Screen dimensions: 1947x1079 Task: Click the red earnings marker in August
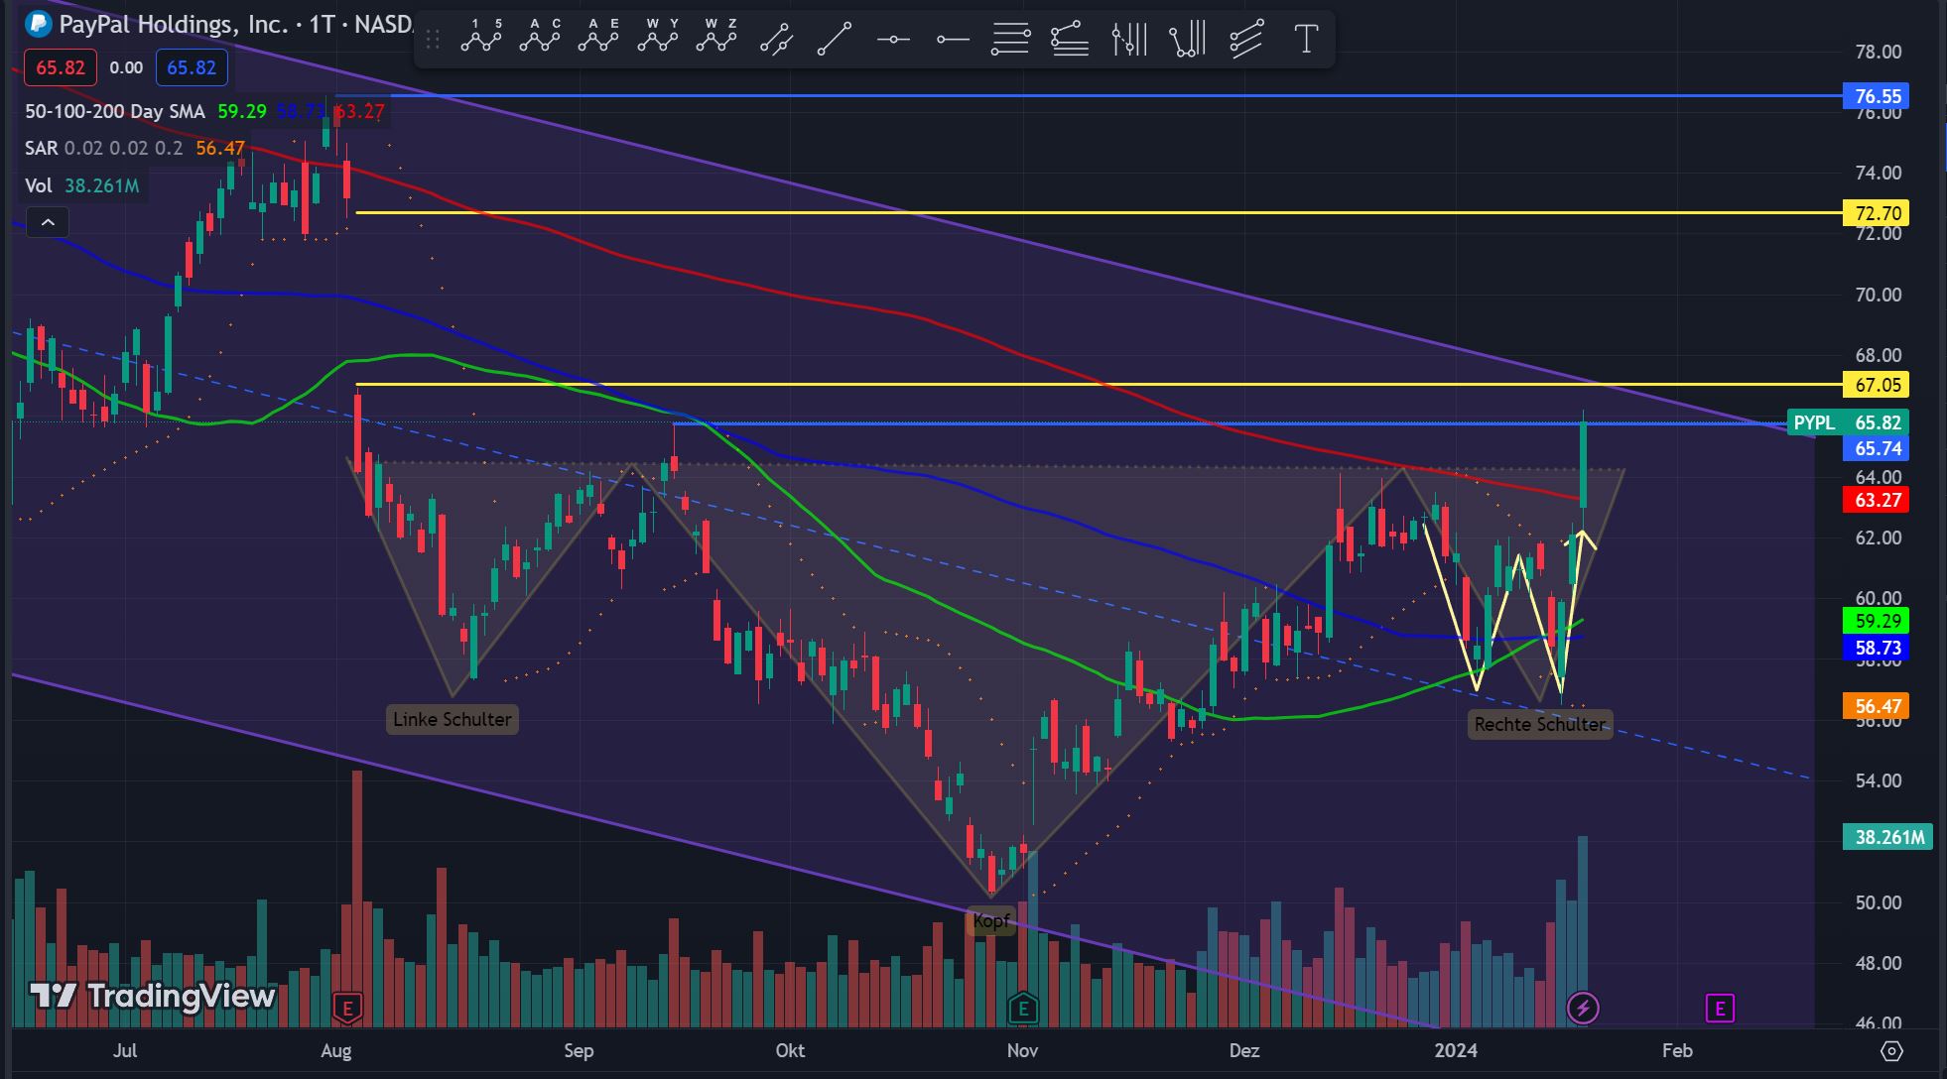click(346, 1009)
